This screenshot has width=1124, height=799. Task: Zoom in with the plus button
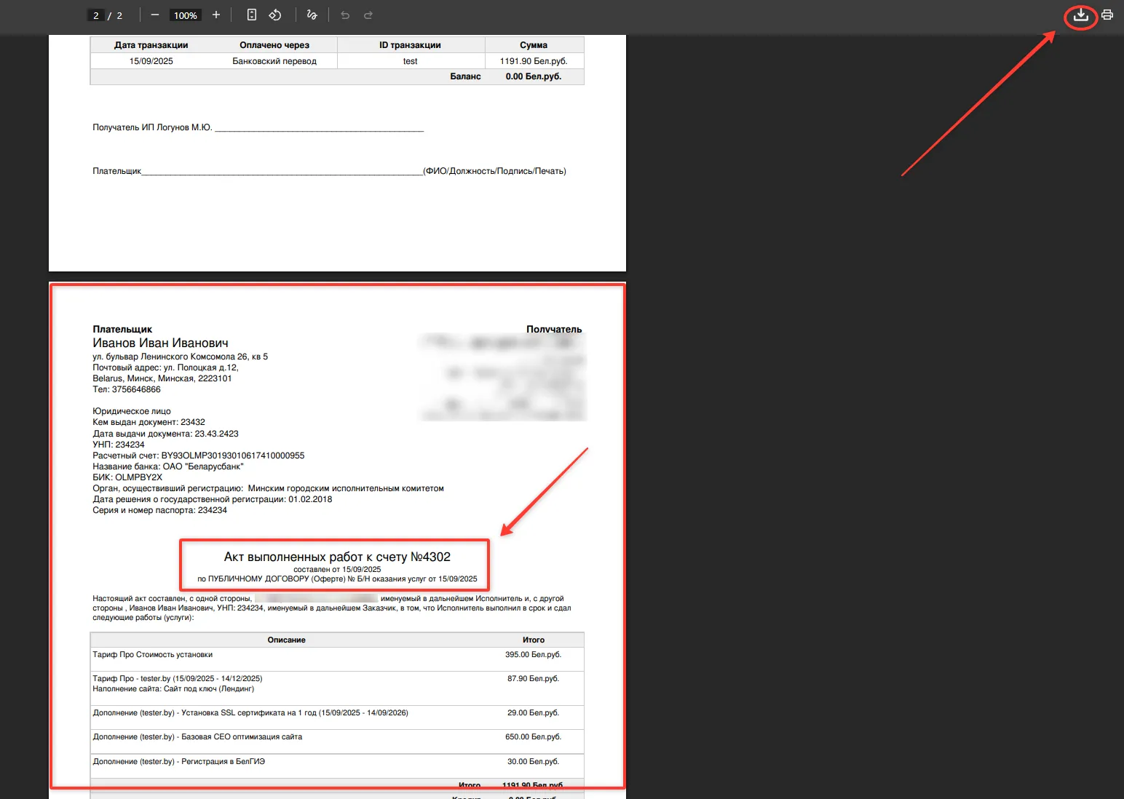coord(216,15)
